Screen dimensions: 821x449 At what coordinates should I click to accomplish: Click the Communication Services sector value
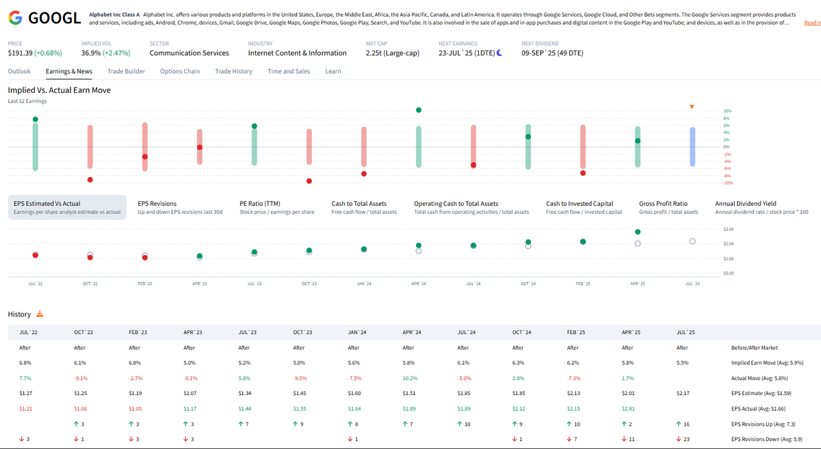(x=190, y=53)
